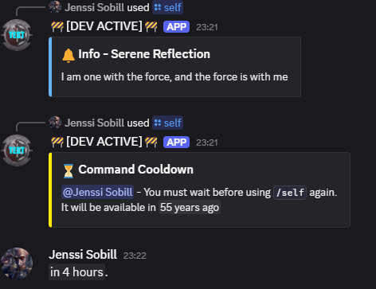Screen dimensions: 376x289
Task: Click the small Jenssi Sobill avatar in second reply line
Action: point(55,123)
